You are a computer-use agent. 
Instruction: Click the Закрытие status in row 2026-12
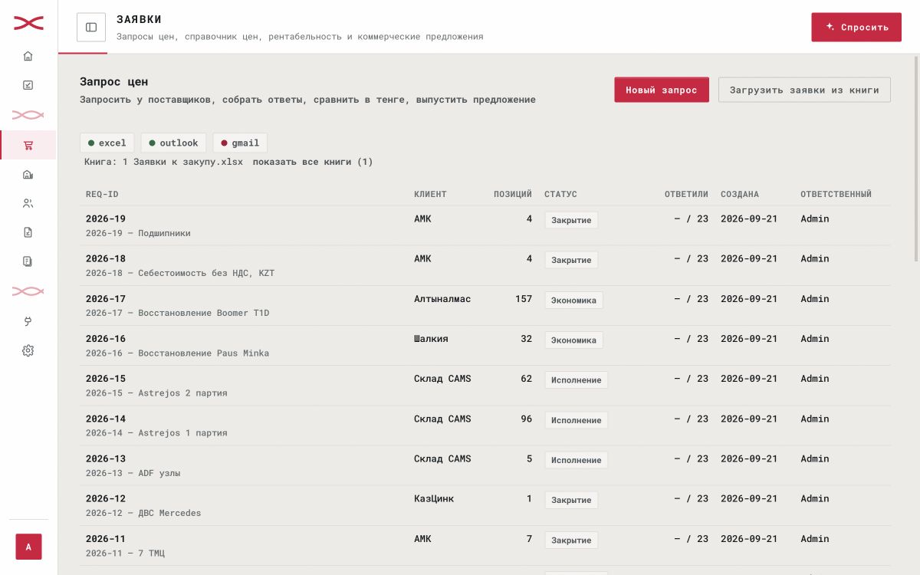(x=571, y=500)
